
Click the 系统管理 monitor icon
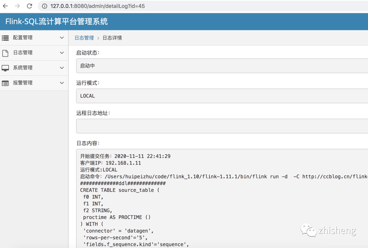point(5,68)
